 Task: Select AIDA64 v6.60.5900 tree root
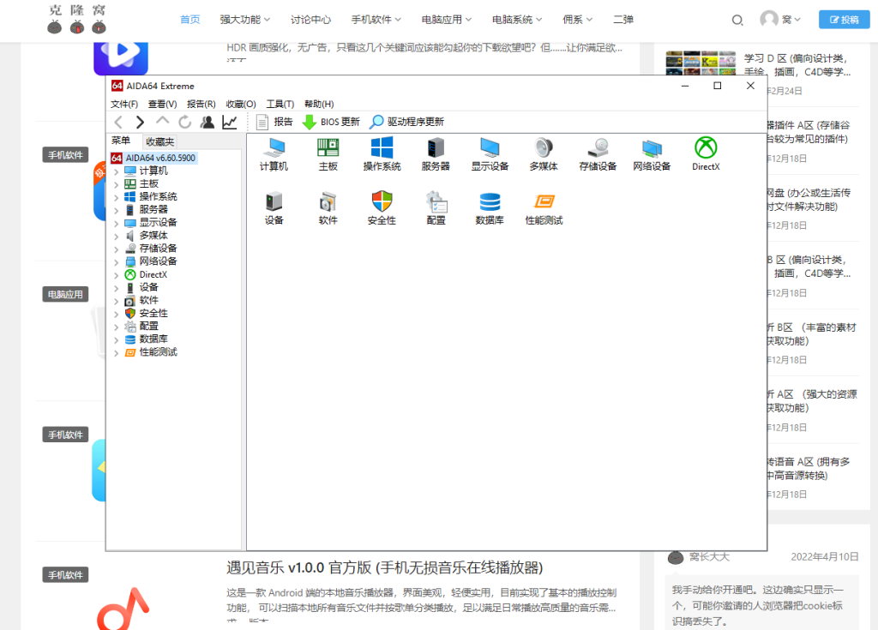click(x=154, y=158)
